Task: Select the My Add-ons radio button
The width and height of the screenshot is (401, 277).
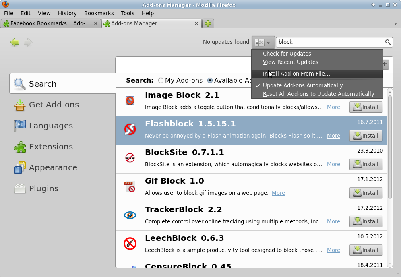Action: pyautogui.click(x=161, y=81)
